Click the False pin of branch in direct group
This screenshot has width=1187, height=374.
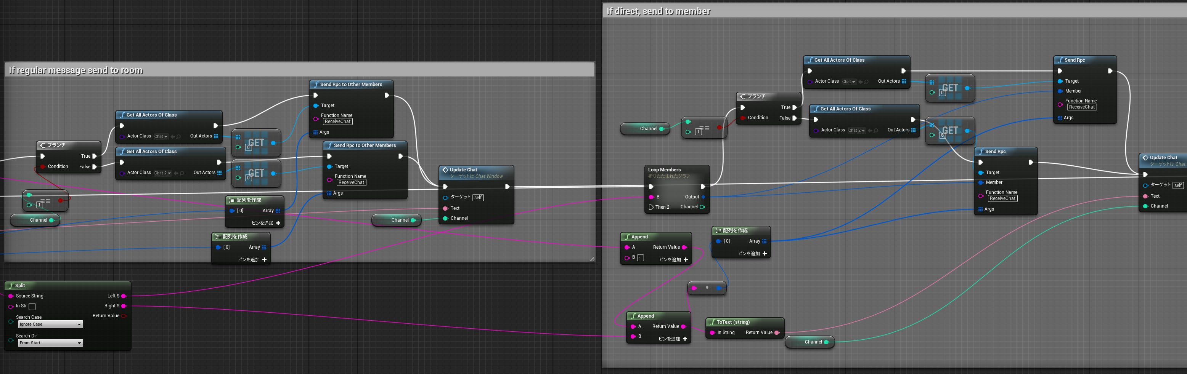tap(794, 118)
